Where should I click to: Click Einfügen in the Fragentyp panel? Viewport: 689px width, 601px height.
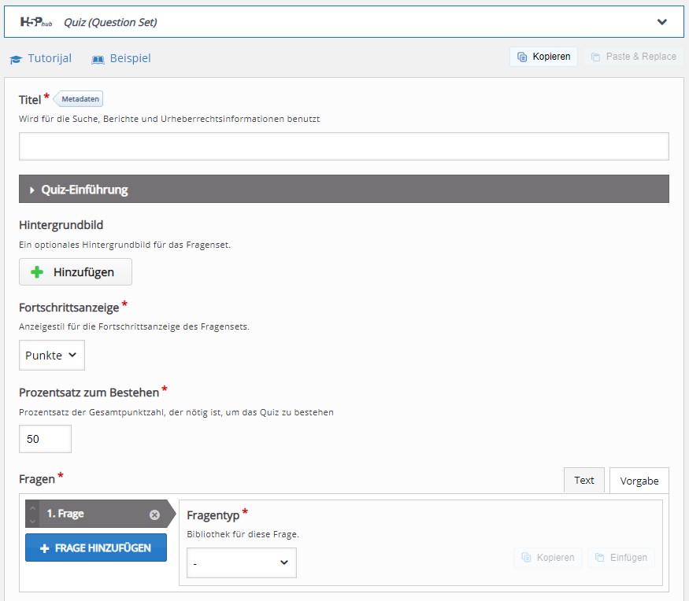point(621,558)
